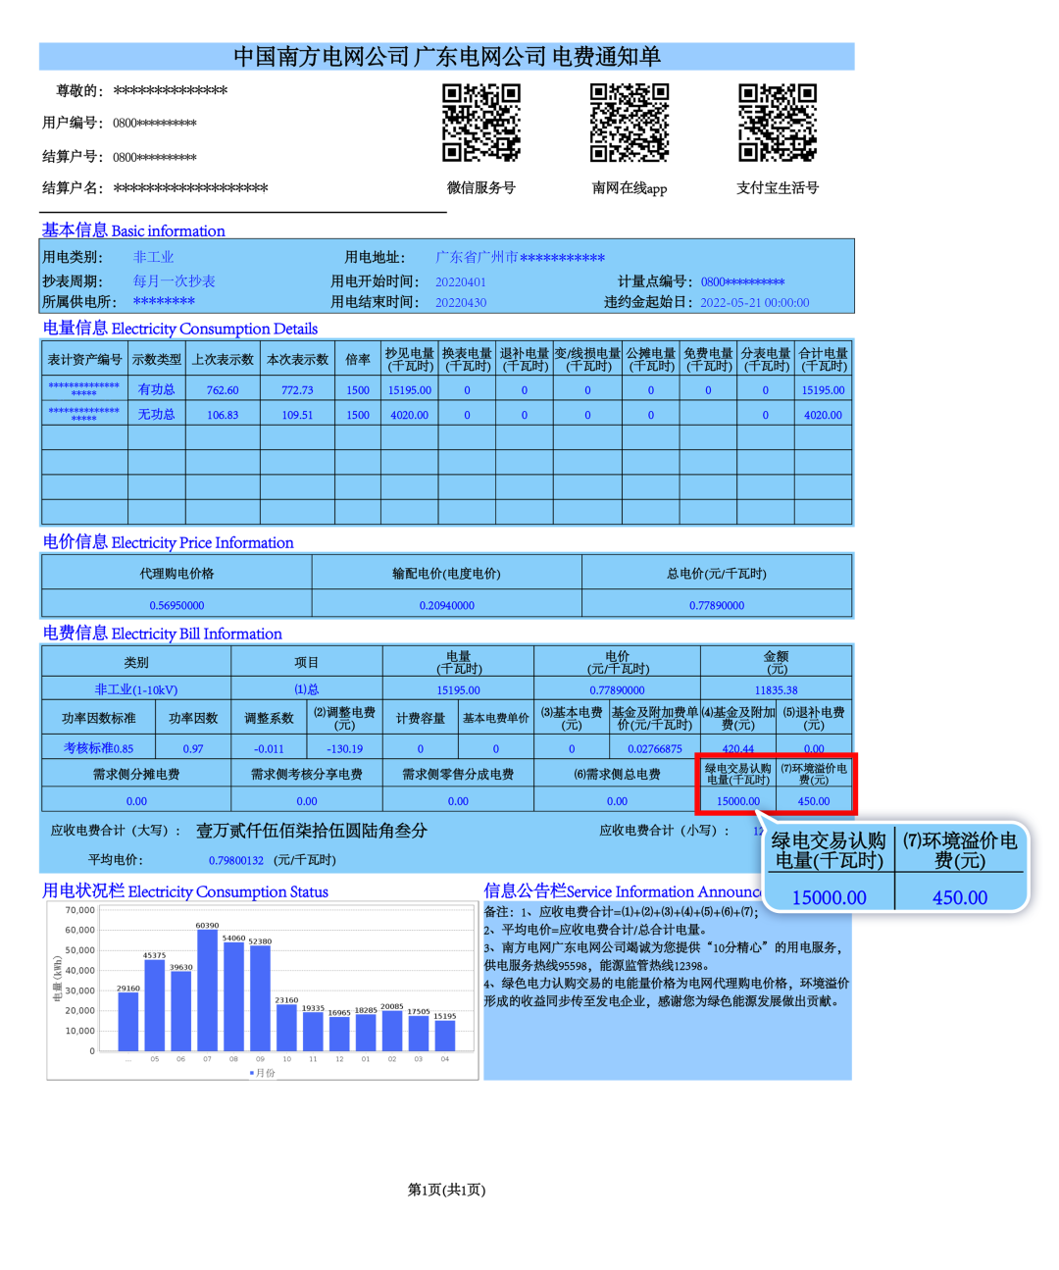The image size is (1059, 1270).
Task: Select the Electricity Price Information heading
Action: click(x=168, y=542)
